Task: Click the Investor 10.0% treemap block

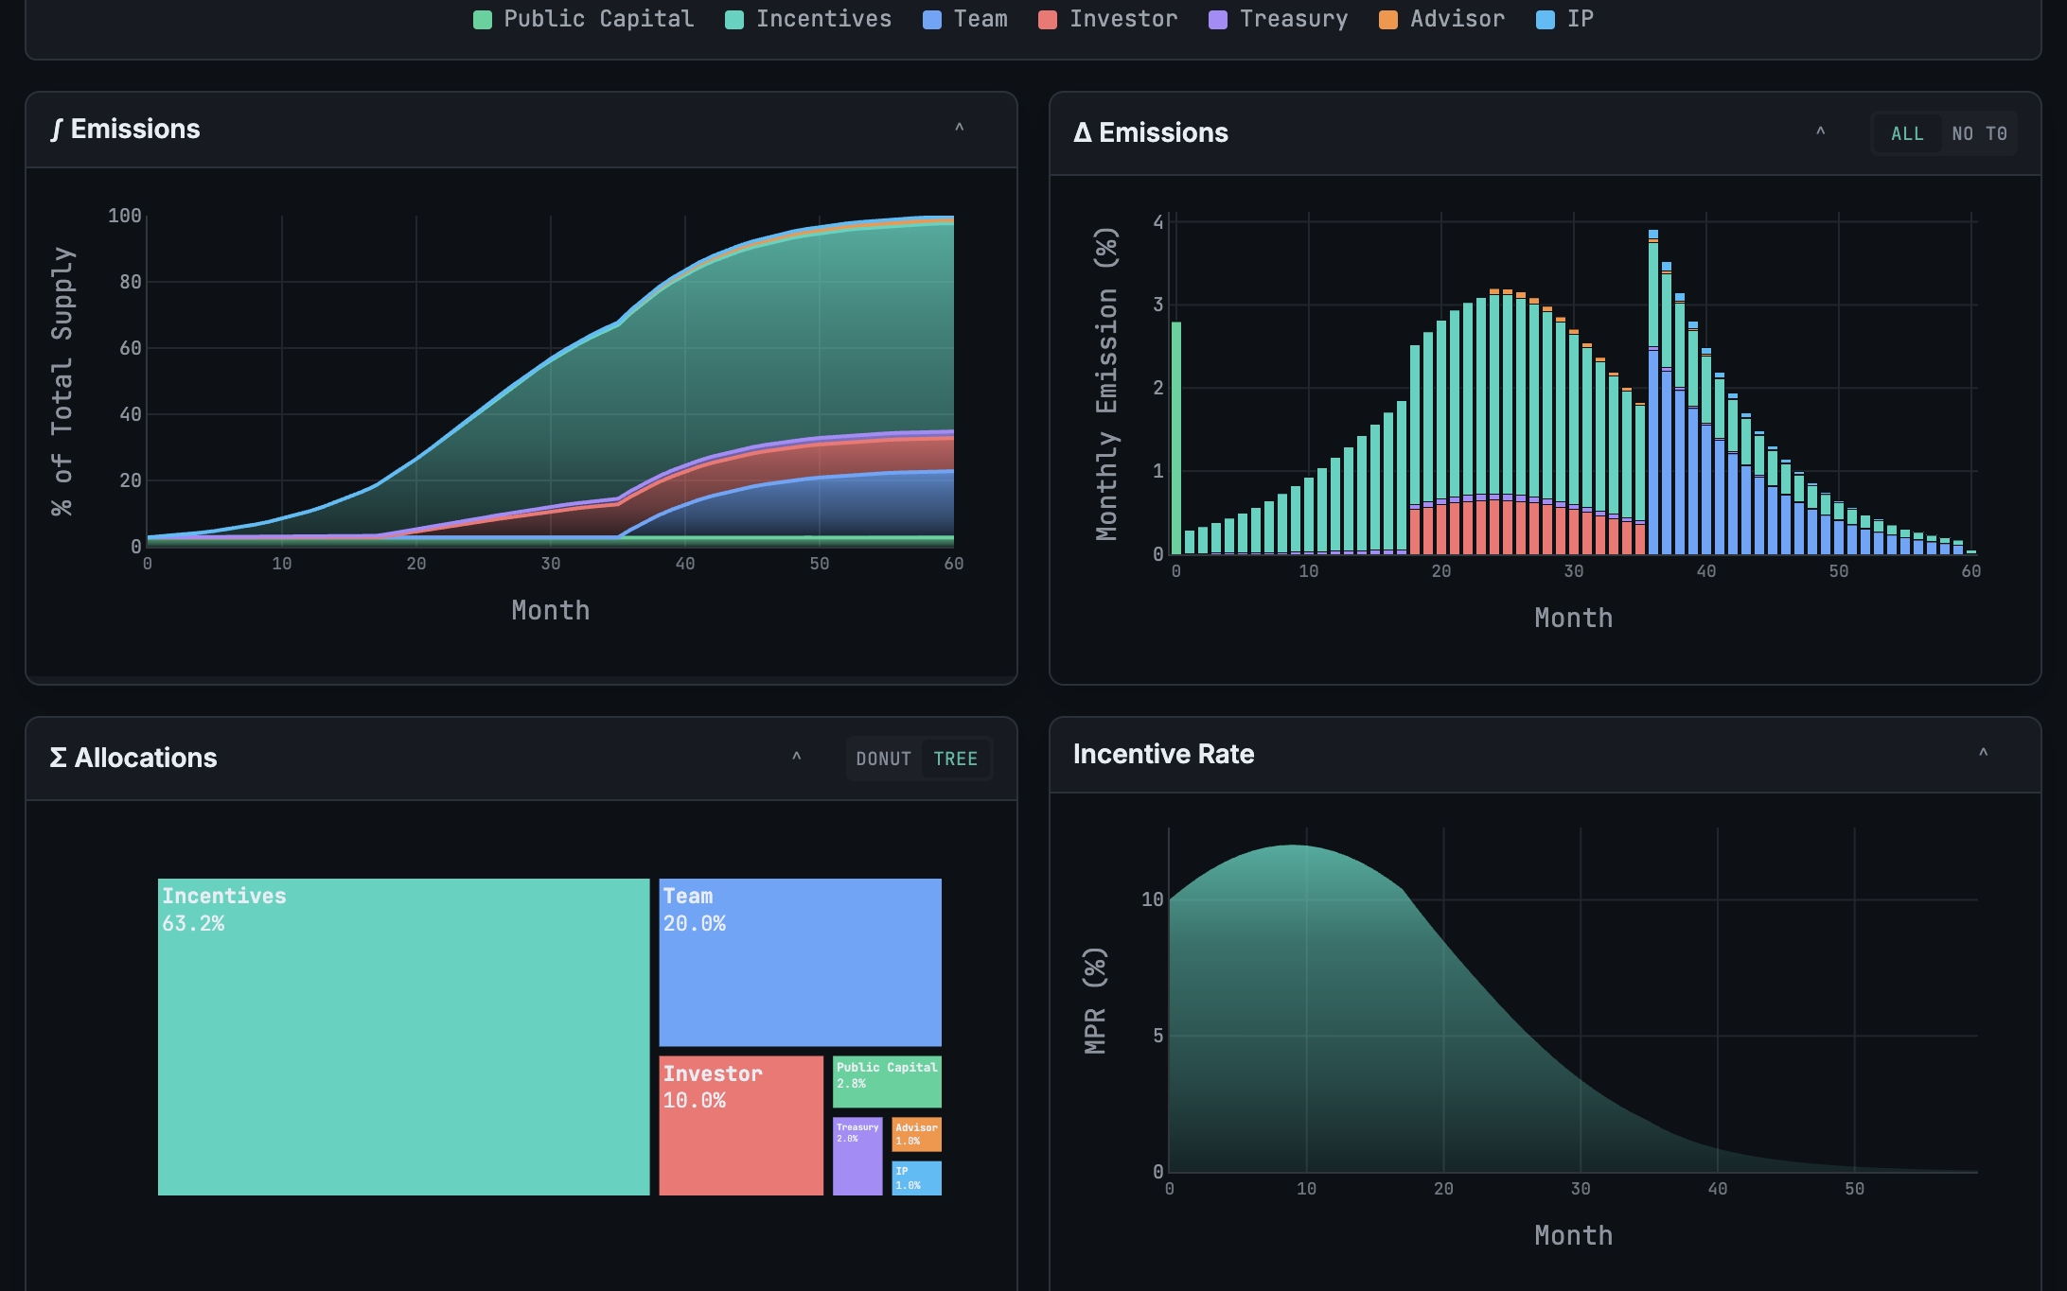Action: pos(741,1125)
